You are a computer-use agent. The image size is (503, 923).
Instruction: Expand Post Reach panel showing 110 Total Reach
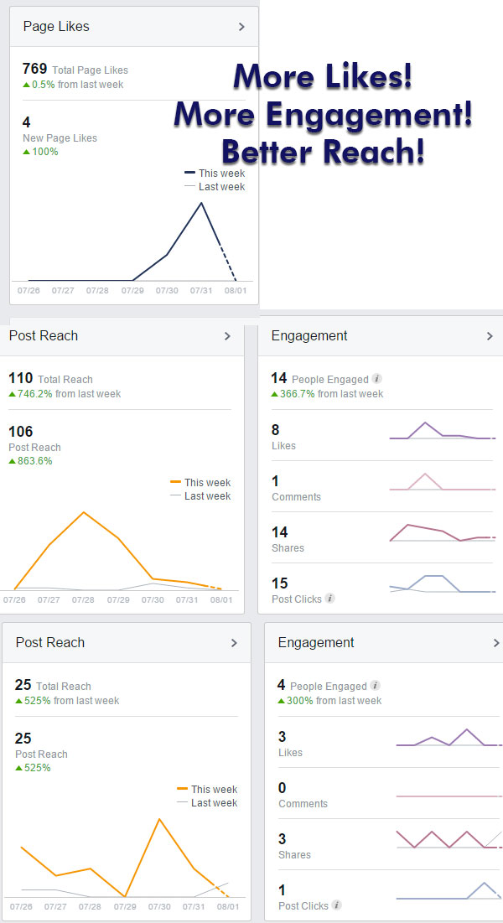tap(227, 336)
